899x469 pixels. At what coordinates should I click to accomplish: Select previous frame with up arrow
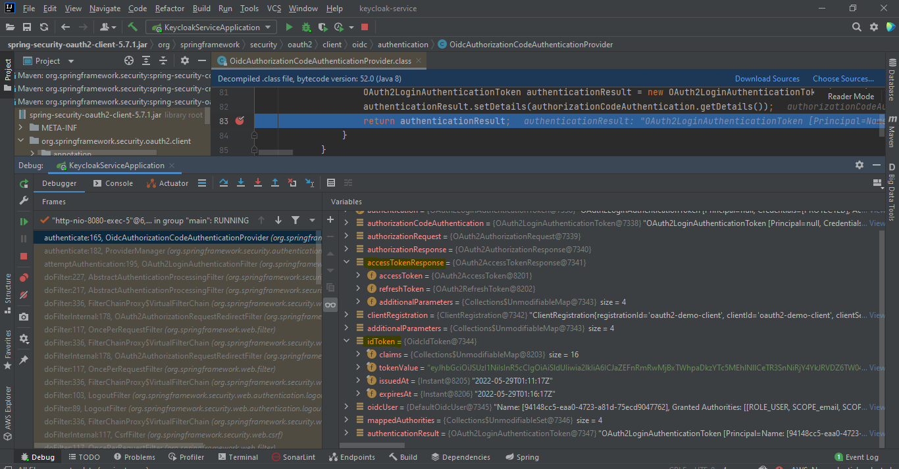[261, 220]
